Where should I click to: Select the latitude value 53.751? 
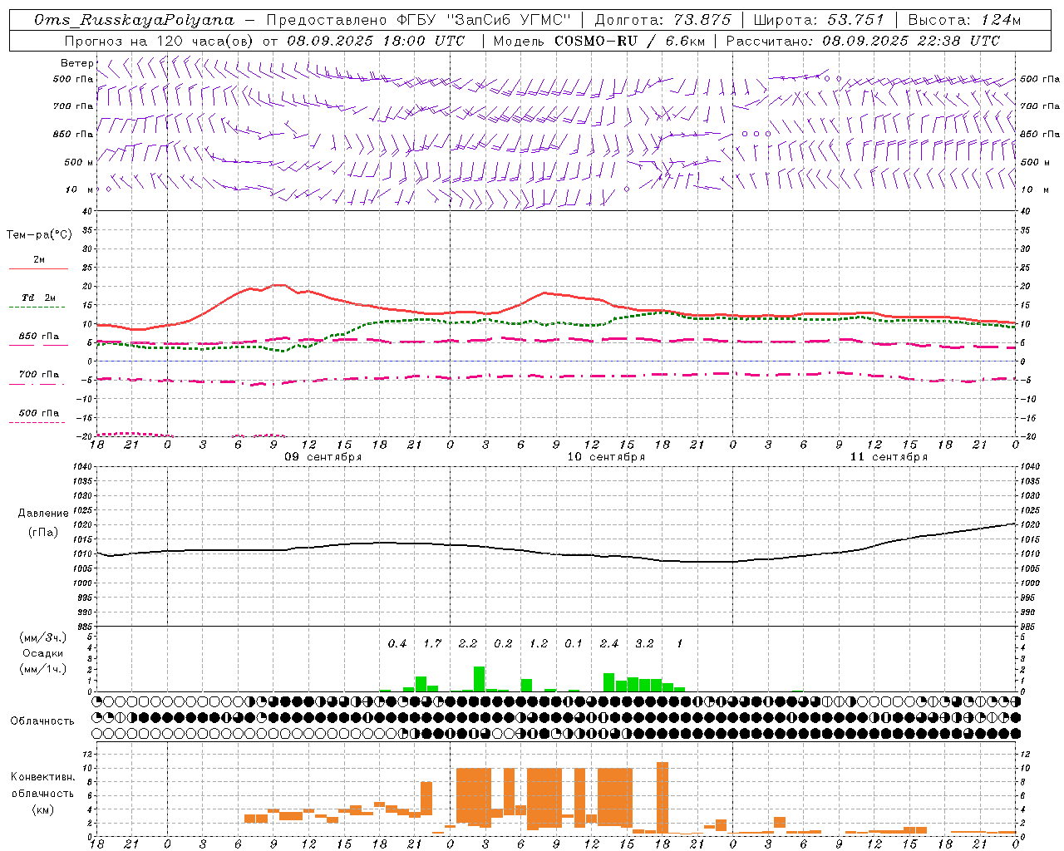tap(856, 20)
